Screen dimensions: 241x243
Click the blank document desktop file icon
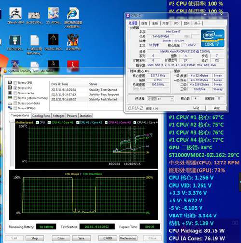[x=34, y=40]
